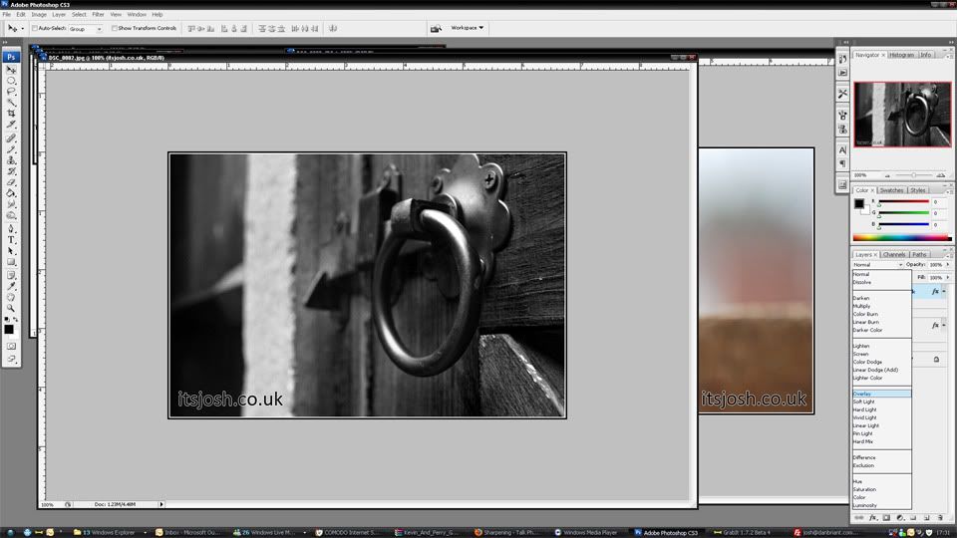Click foreground color swatch in toolbox

coord(9,330)
